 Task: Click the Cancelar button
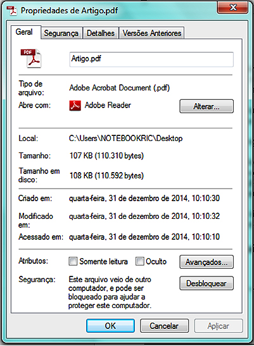point(164,326)
